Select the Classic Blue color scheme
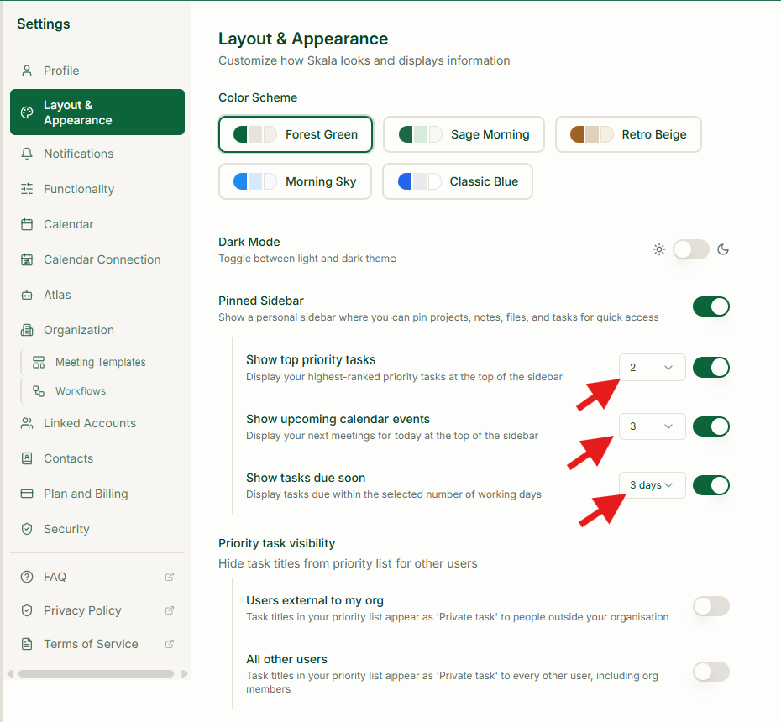Screen dimensions: 781x722 (x=457, y=181)
